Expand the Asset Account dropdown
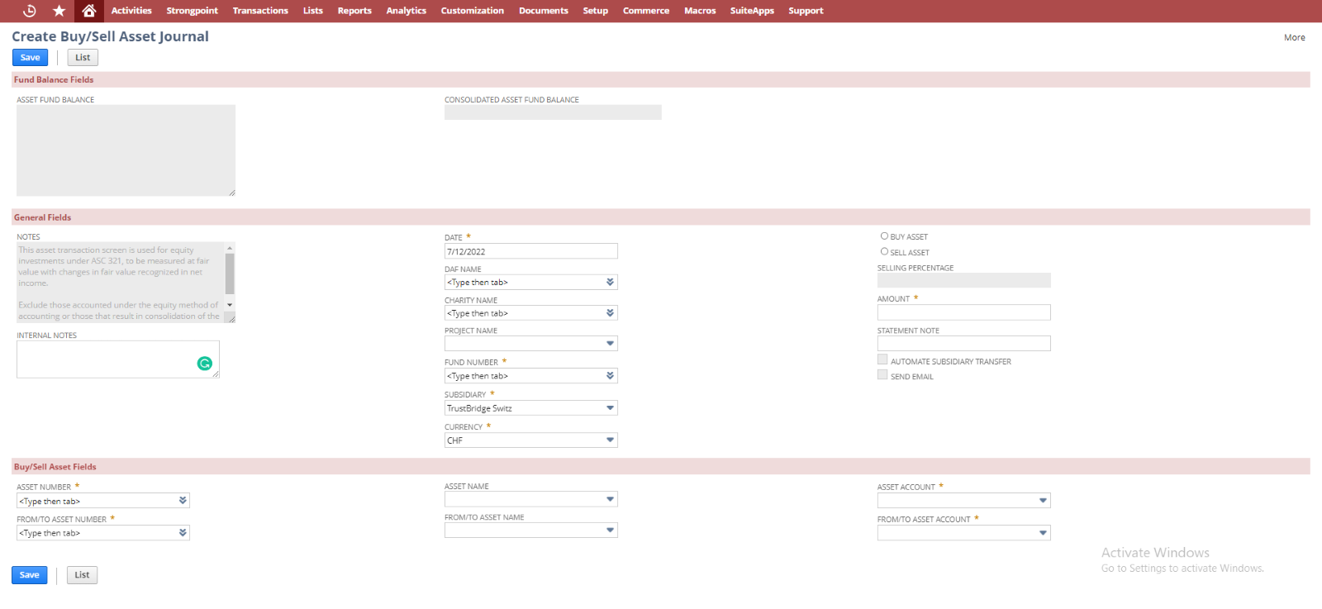The height and width of the screenshot is (609, 1322). coord(1043,501)
